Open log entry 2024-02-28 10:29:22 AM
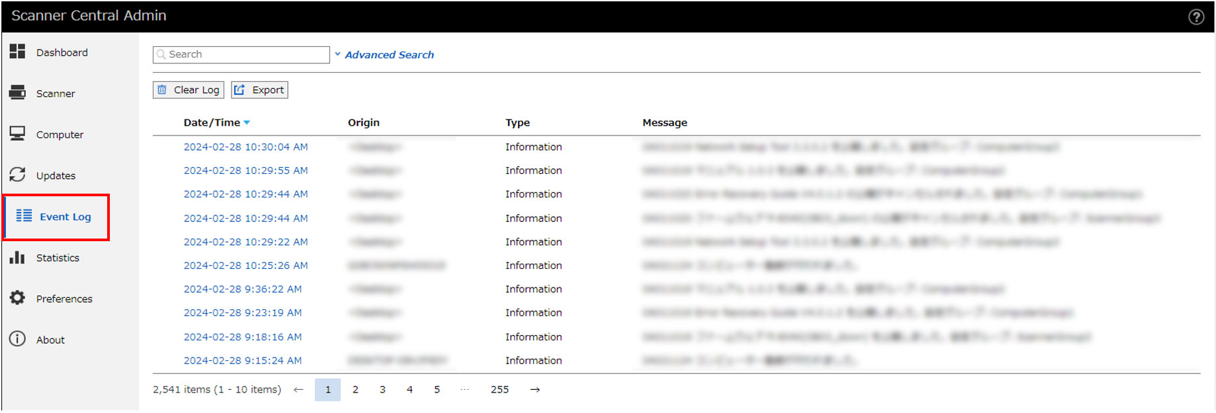 coord(245,242)
